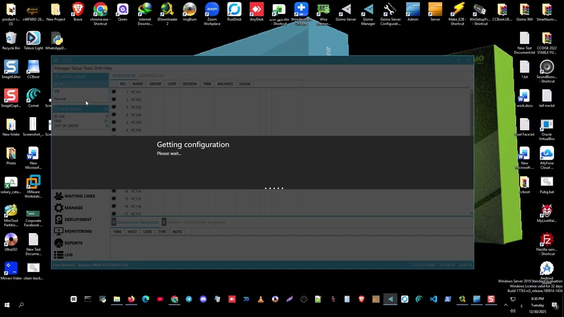Show hidden system tray icons
564x317 pixels.
(x=506, y=305)
